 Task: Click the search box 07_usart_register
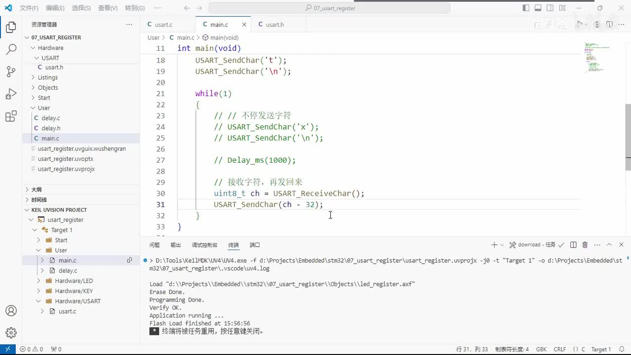[x=329, y=8]
